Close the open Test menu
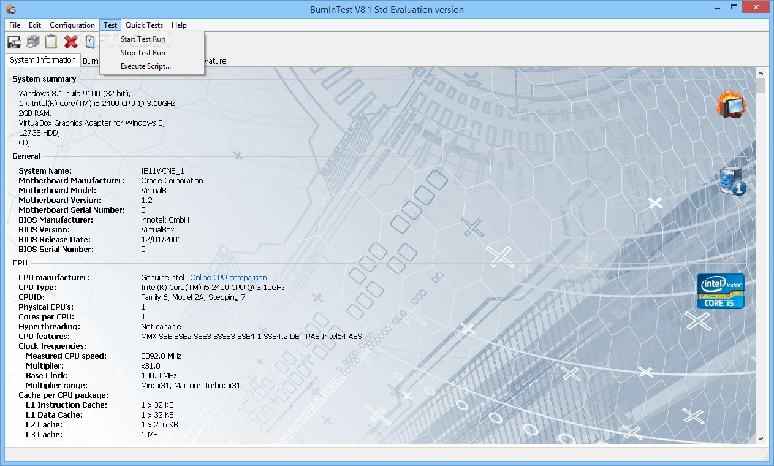This screenshot has height=466, width=774. pos(110,25)
